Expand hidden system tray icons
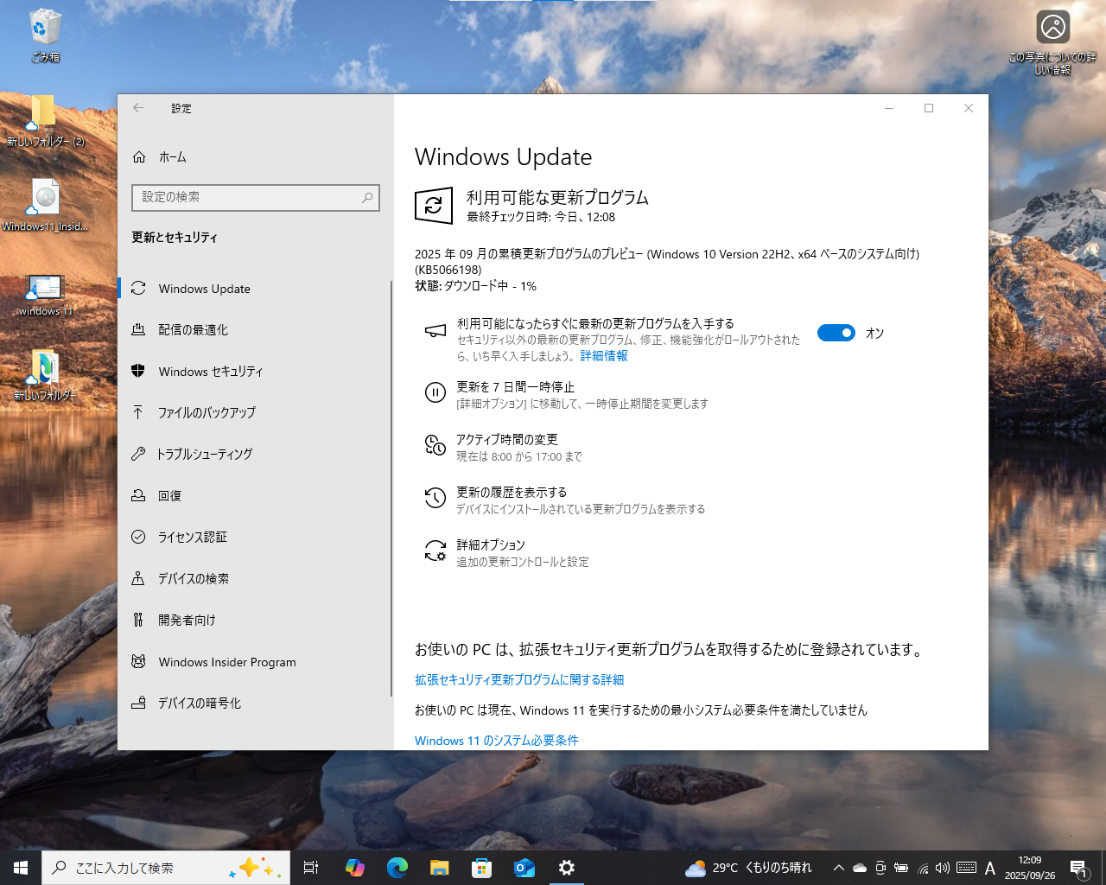The height and width of the screenshot is (885, 1106). point(838,868)
